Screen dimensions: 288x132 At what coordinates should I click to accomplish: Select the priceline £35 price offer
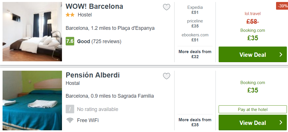[x=195, y=24]
